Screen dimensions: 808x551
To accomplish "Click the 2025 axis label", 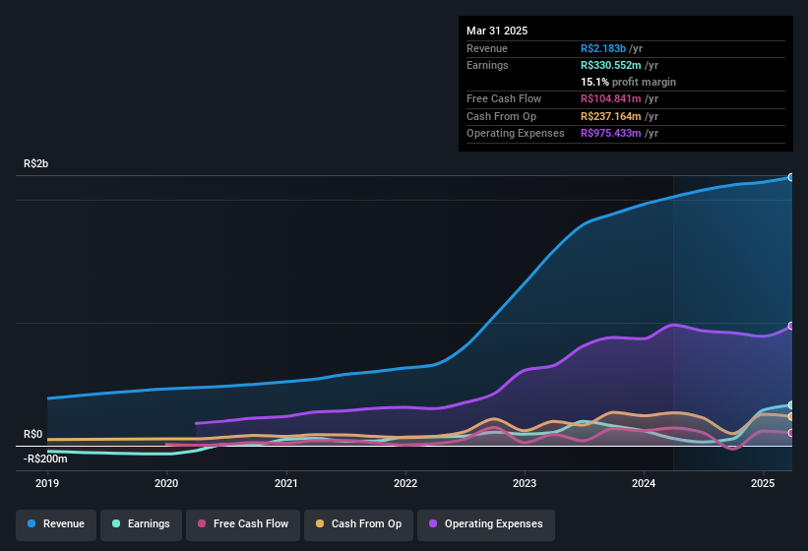I will (763, 483).
